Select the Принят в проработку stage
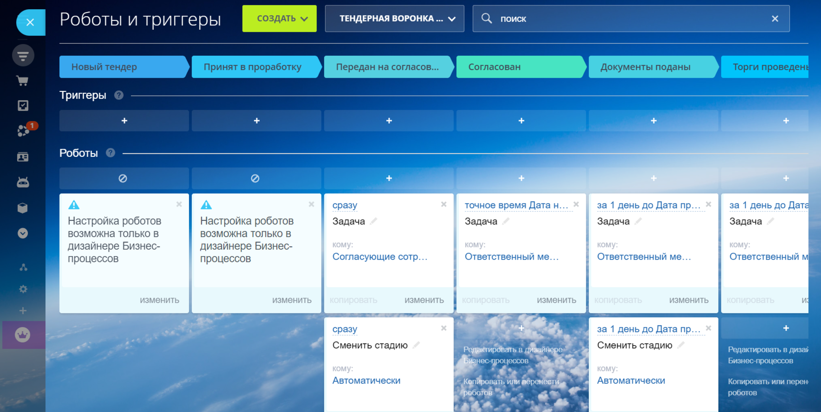 (x=257, y=67)
